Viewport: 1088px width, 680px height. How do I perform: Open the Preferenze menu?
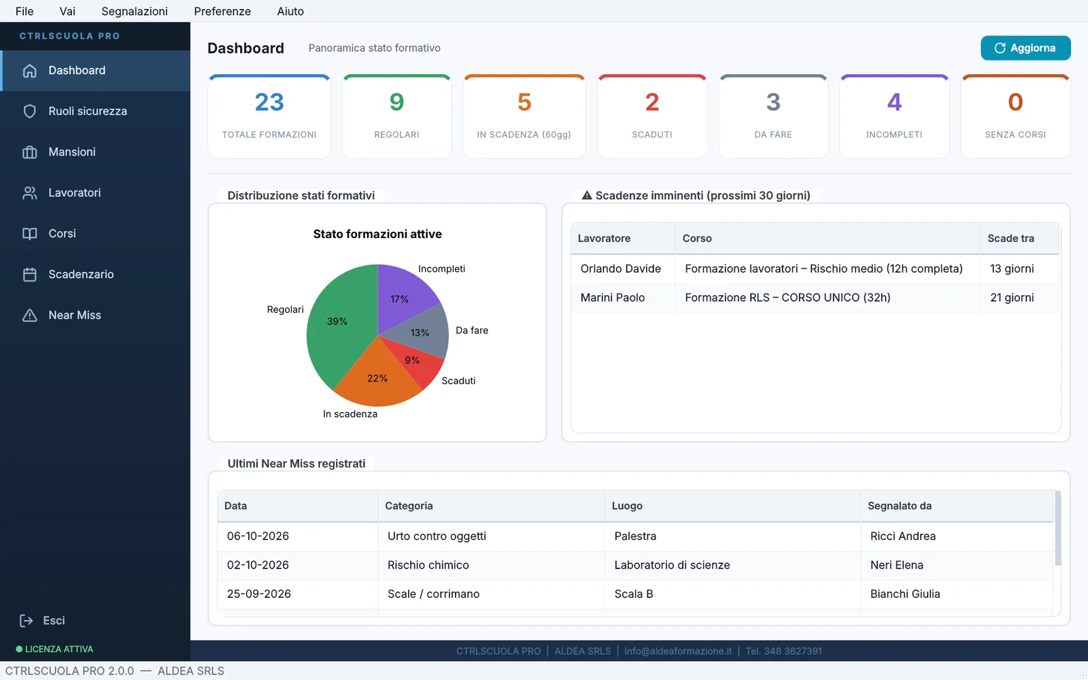tap(222, 11)
